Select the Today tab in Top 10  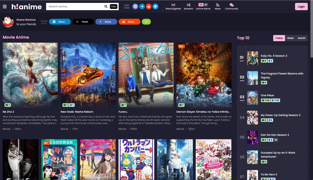tap(279, 38)
